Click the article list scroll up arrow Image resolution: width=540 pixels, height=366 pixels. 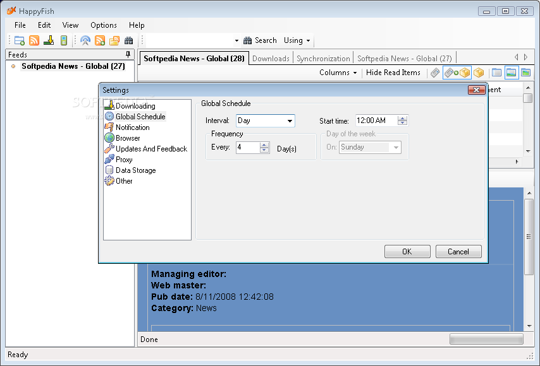528,88
